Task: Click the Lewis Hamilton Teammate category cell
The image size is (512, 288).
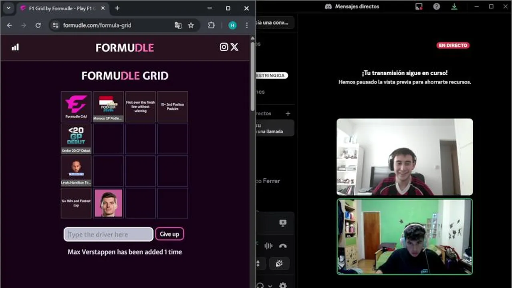Action: (x=76, y=171)
